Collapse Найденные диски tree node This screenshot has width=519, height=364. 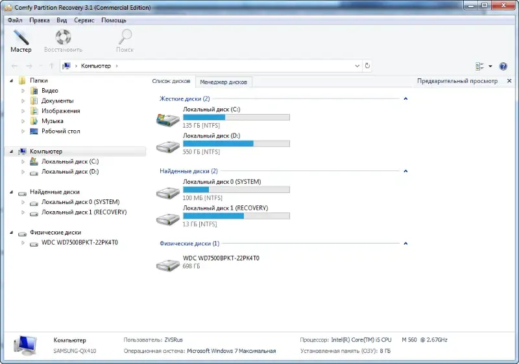click(x=11, y=192)
